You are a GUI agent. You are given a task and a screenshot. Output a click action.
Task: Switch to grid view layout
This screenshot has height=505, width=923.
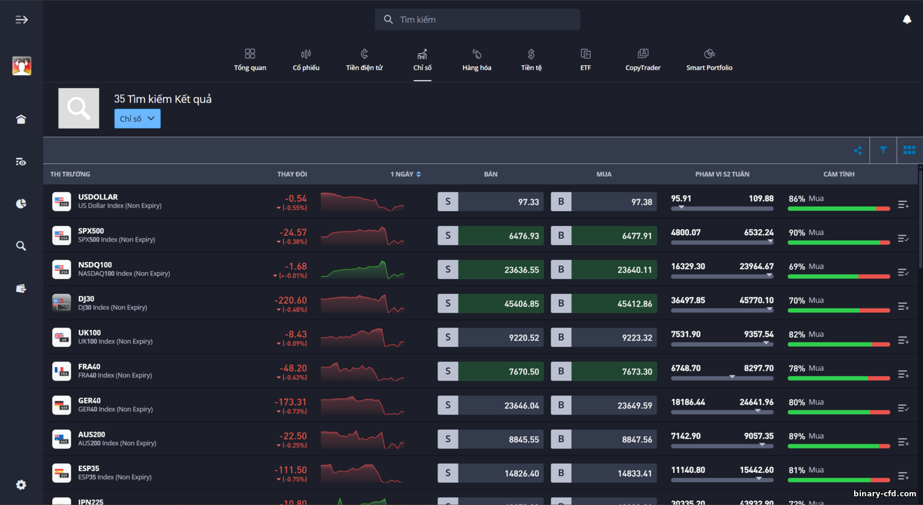909,150
